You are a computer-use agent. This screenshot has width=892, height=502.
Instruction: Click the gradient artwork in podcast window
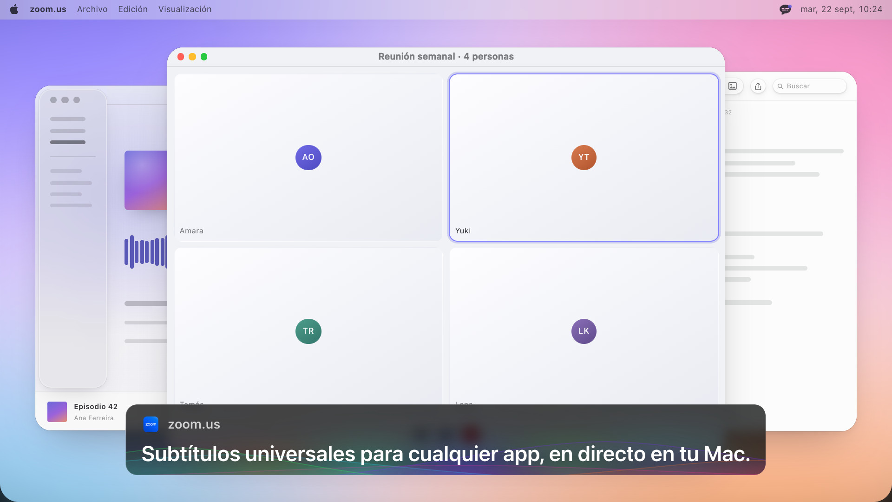click(x=146, y=180)
